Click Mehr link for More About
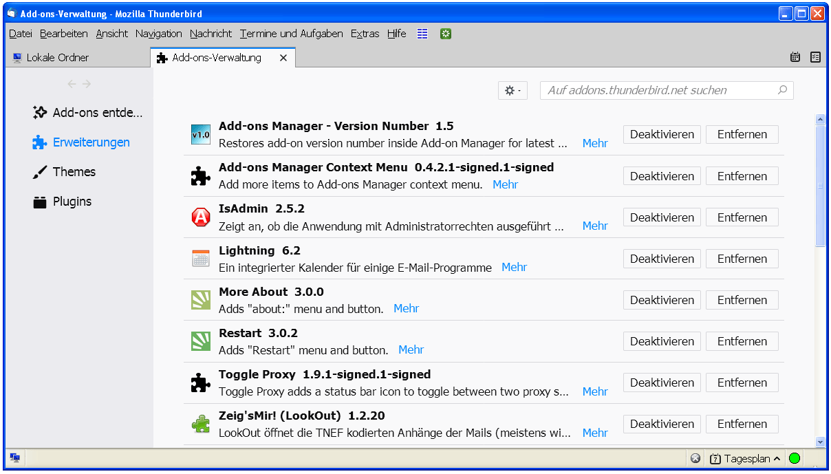Image resolution: width=831 pixels, height=474 pixels. tap(406, 309)
